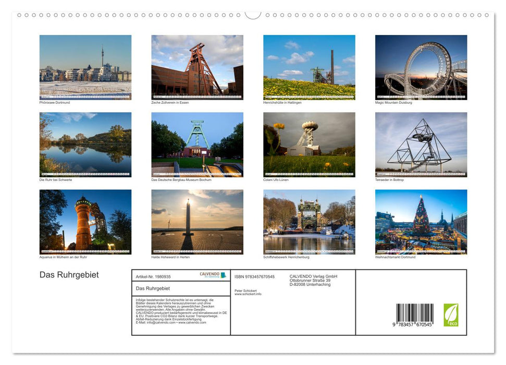The height and width of the screenshot is (365, 506).
Task: Expand the Das Ruhrgebiet title section
Action: (68, 274)
